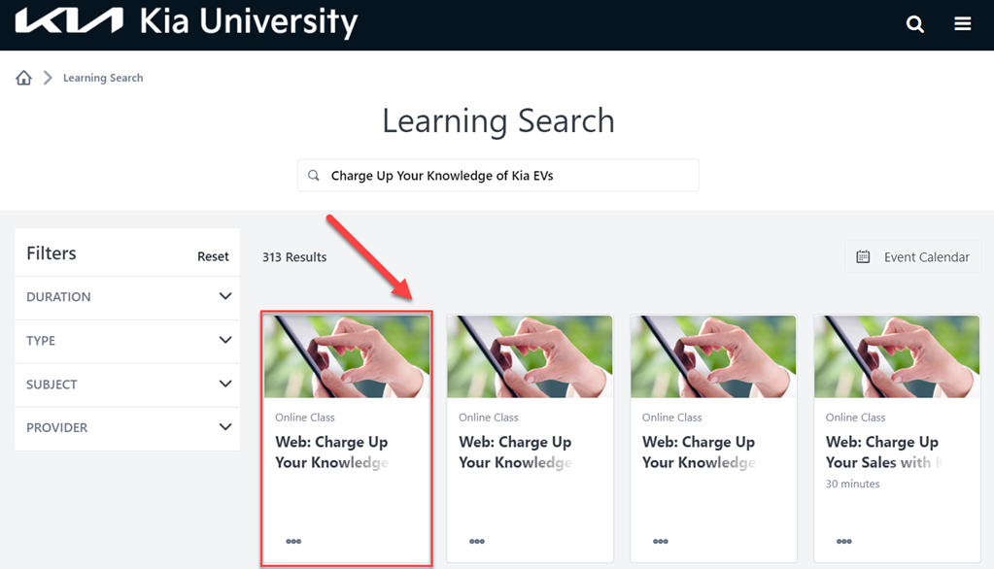Click the Learning Search breadcrumb link
Image resolution: width=994 pixels, height=569 pixels.
tap(103, 78)
